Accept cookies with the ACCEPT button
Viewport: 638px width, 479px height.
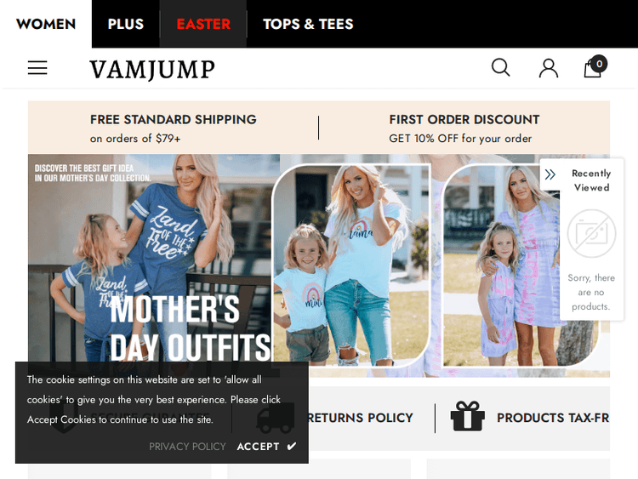coord(266,447)
